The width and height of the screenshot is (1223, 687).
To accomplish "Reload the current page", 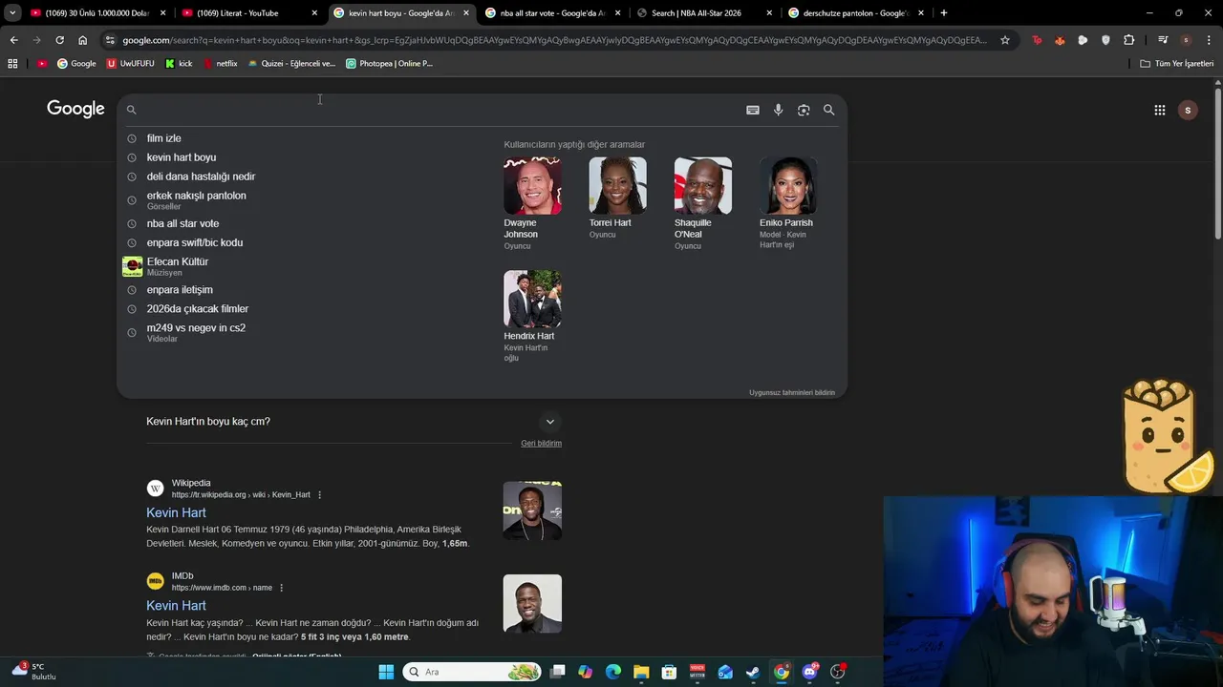I will click(59, 40).
